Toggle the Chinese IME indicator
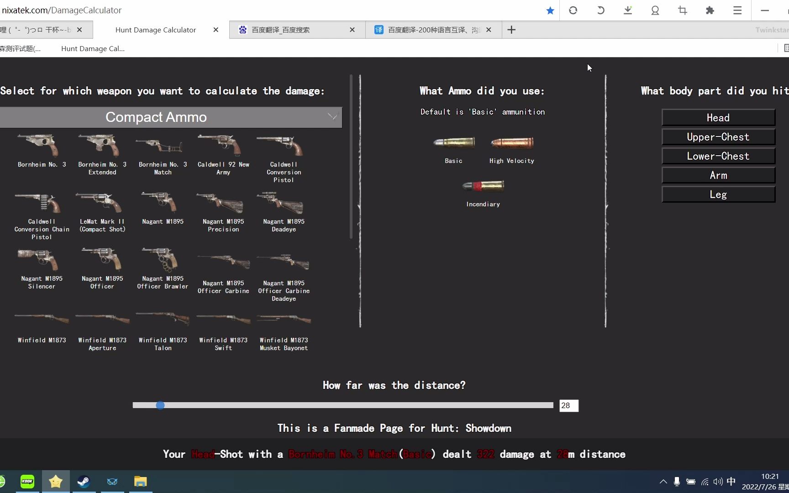 pyautogui.click(x=731, y=482)
